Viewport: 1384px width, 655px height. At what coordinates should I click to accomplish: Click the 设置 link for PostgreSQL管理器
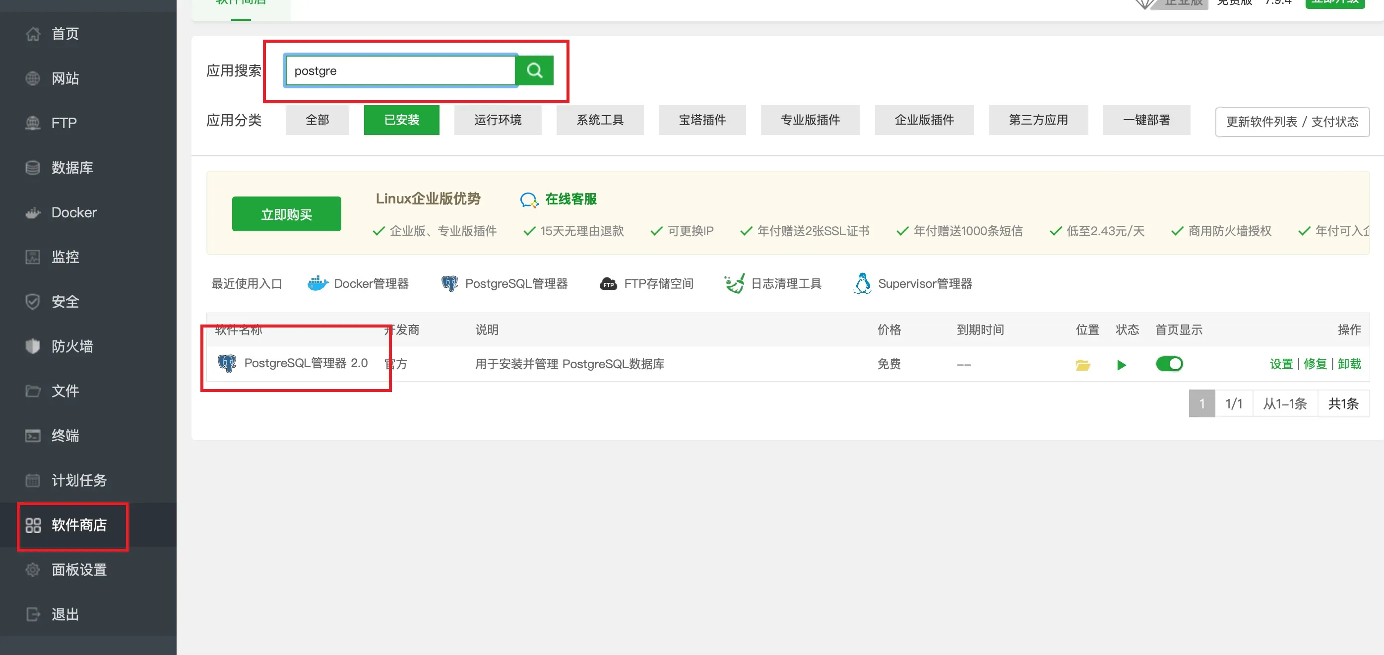coord(1281,364)
